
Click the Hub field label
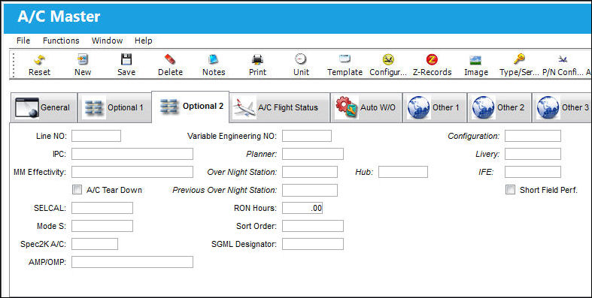[x=364, y=172]
